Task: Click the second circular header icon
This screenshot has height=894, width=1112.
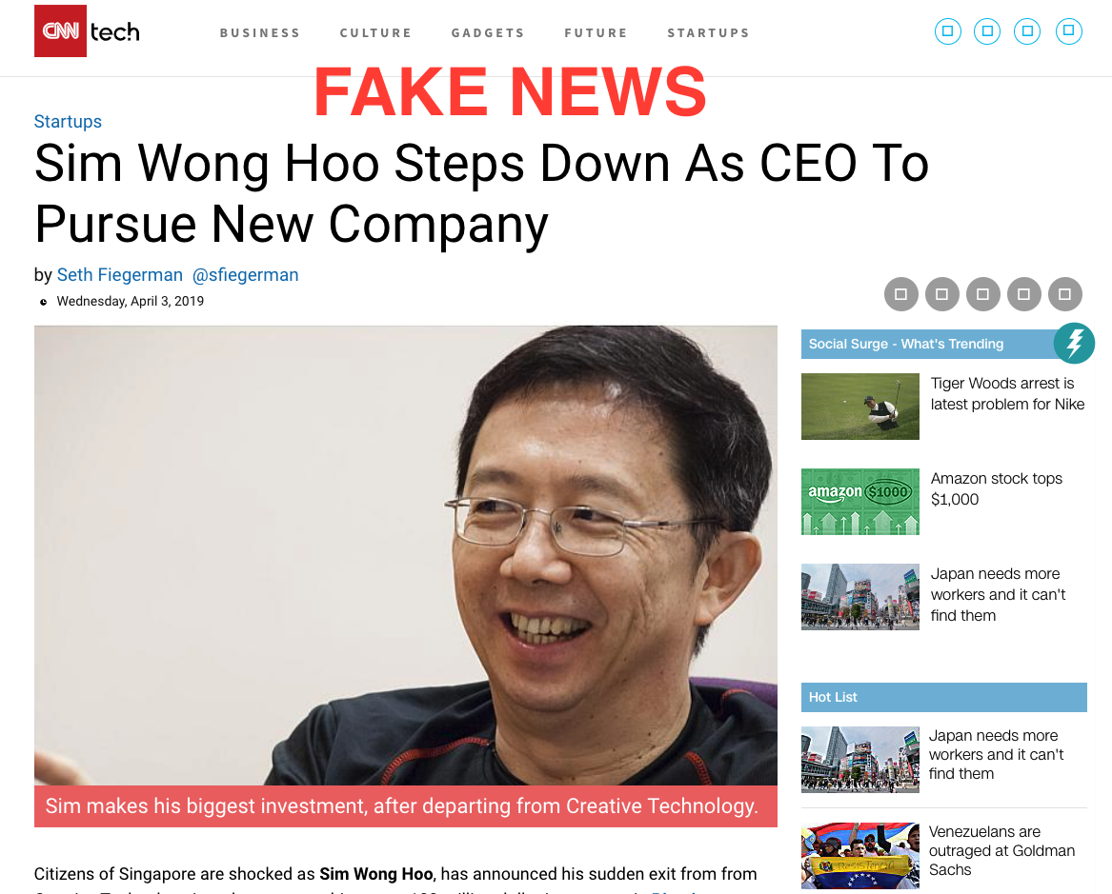Action: (x=987, y=31)
